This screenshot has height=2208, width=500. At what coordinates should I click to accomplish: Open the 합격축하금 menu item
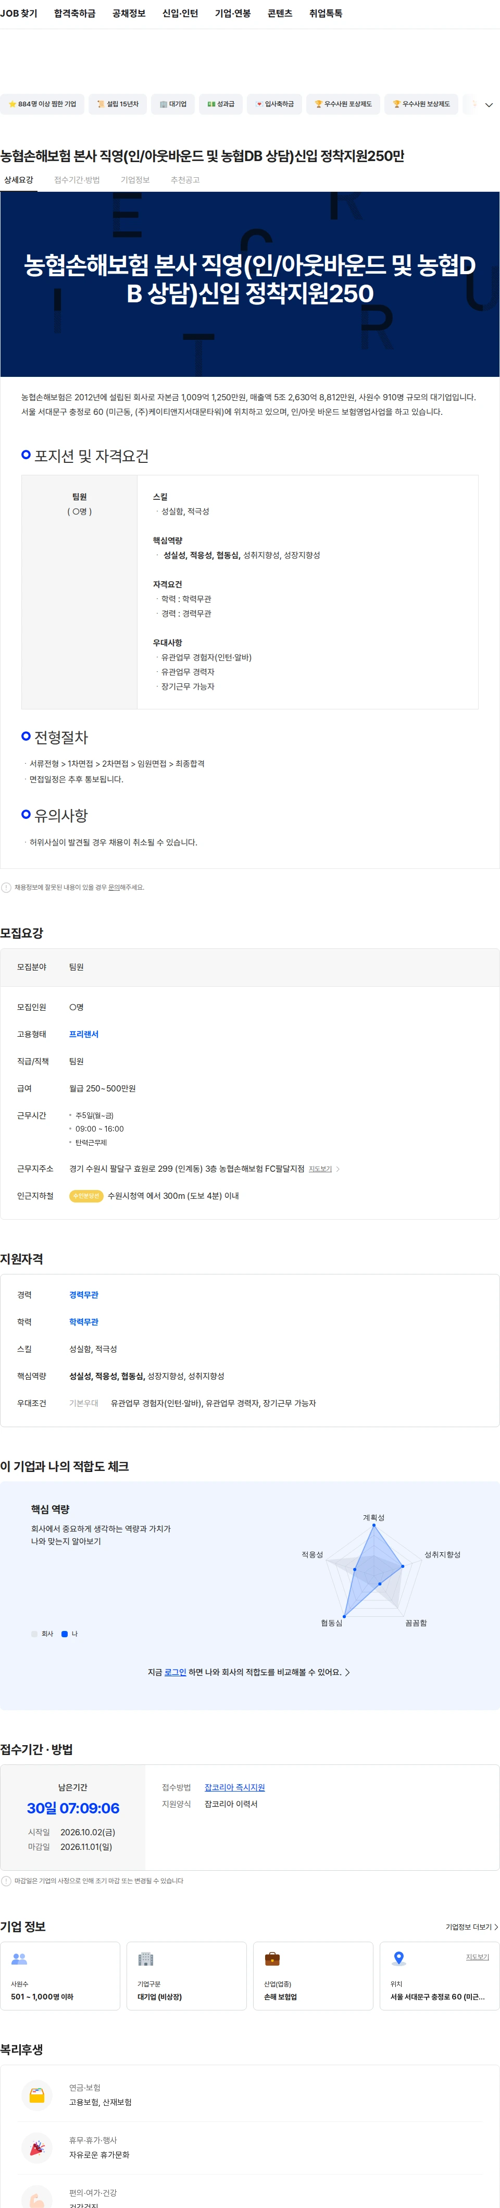point(74,14)
